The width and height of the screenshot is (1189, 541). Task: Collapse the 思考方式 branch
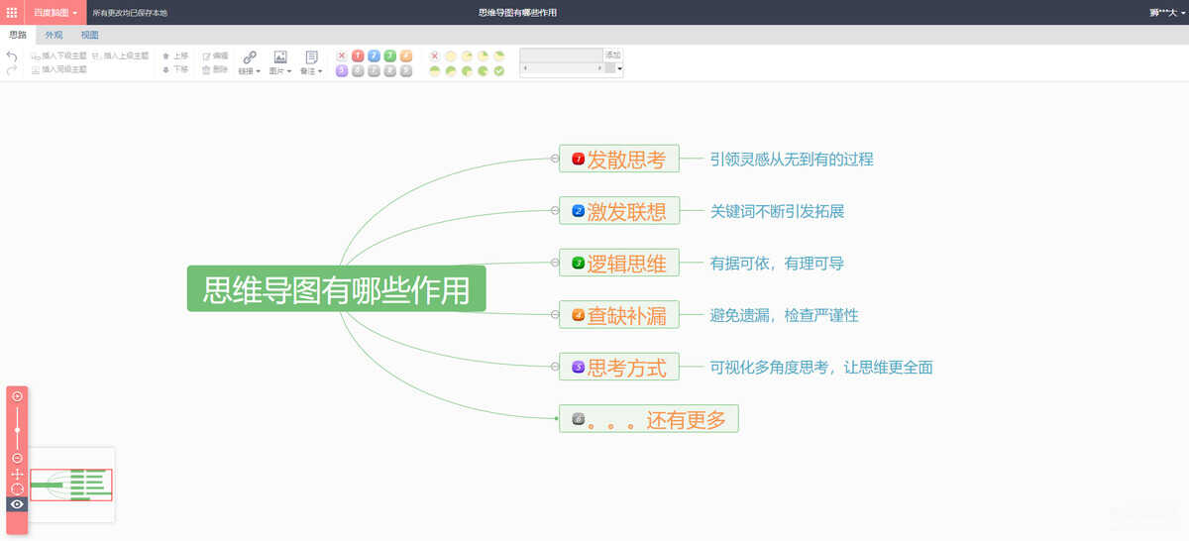click(x=555, y=367)
